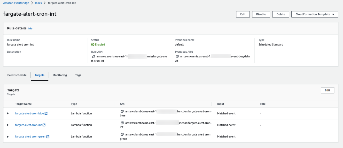
Task: Open fargate-alert-cron-blue via external link icon
Action: (46, 113)
